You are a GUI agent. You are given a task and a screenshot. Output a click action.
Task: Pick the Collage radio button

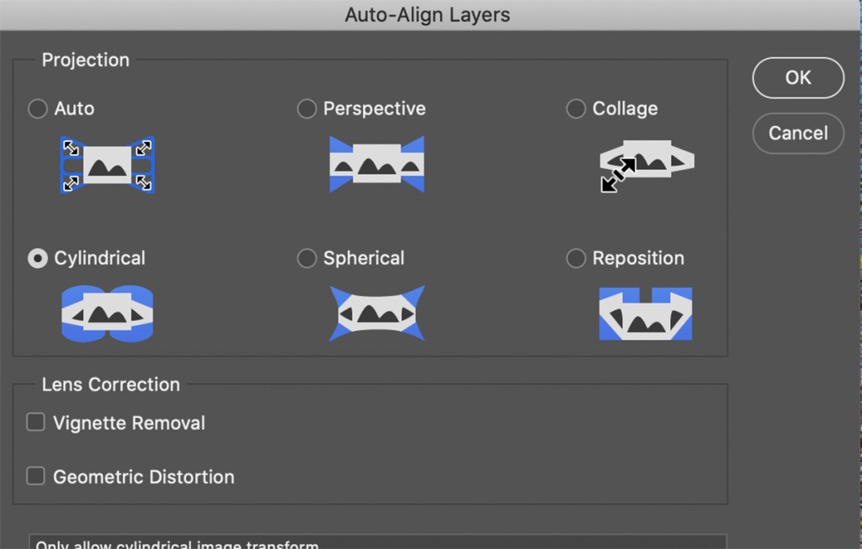576,109
